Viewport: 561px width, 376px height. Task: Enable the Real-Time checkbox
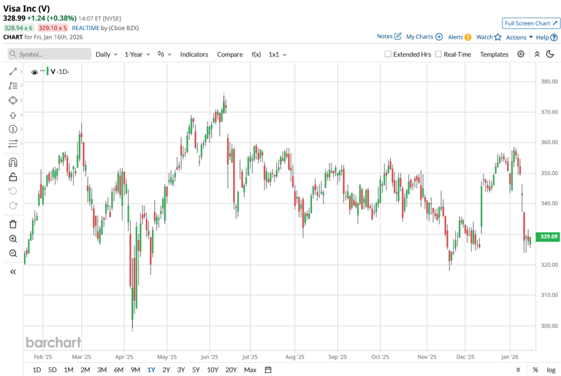pos(438,54)
